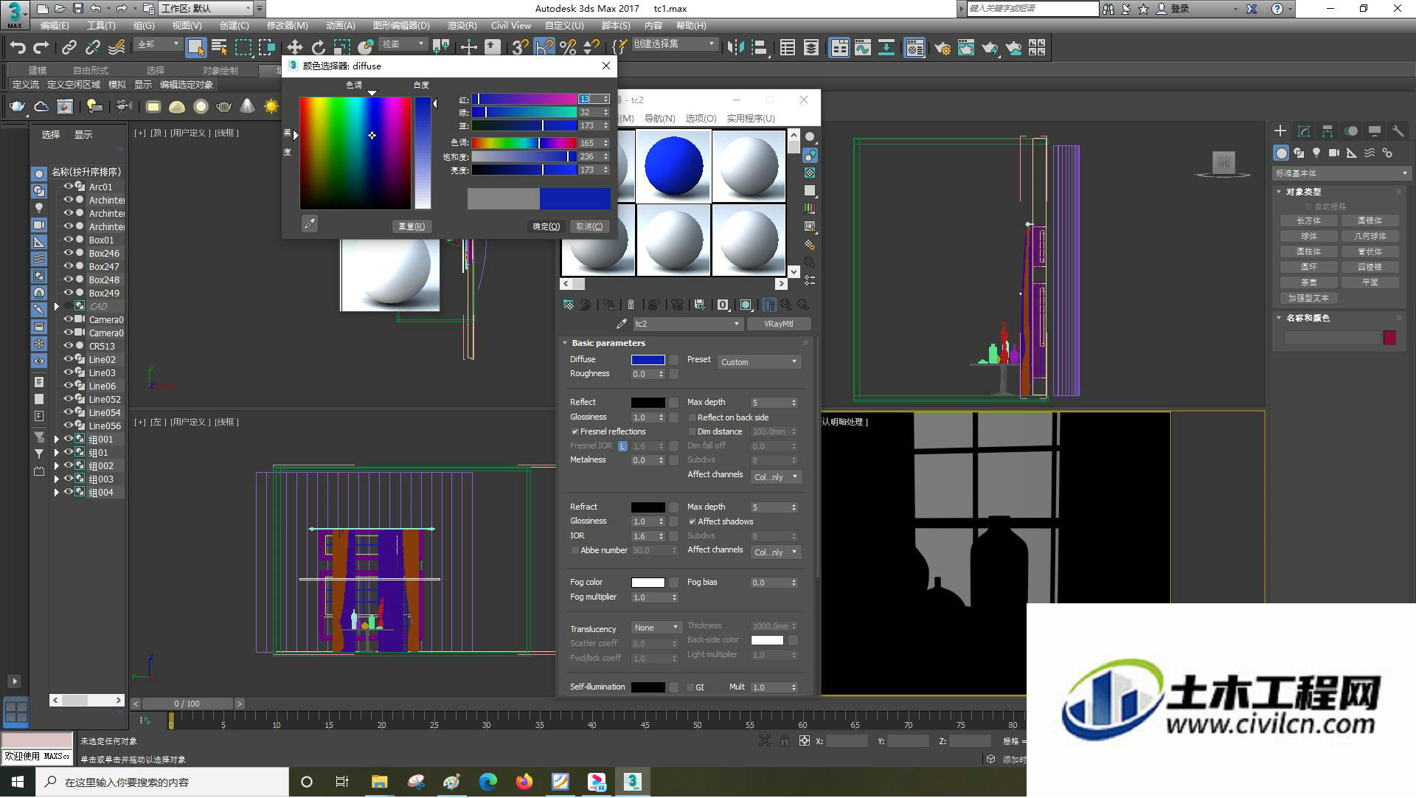Image resolution: width=1416 pixels, height=798 pixels.
Task: Toggle Fresnel reflections checkbox
Action: 575,431
